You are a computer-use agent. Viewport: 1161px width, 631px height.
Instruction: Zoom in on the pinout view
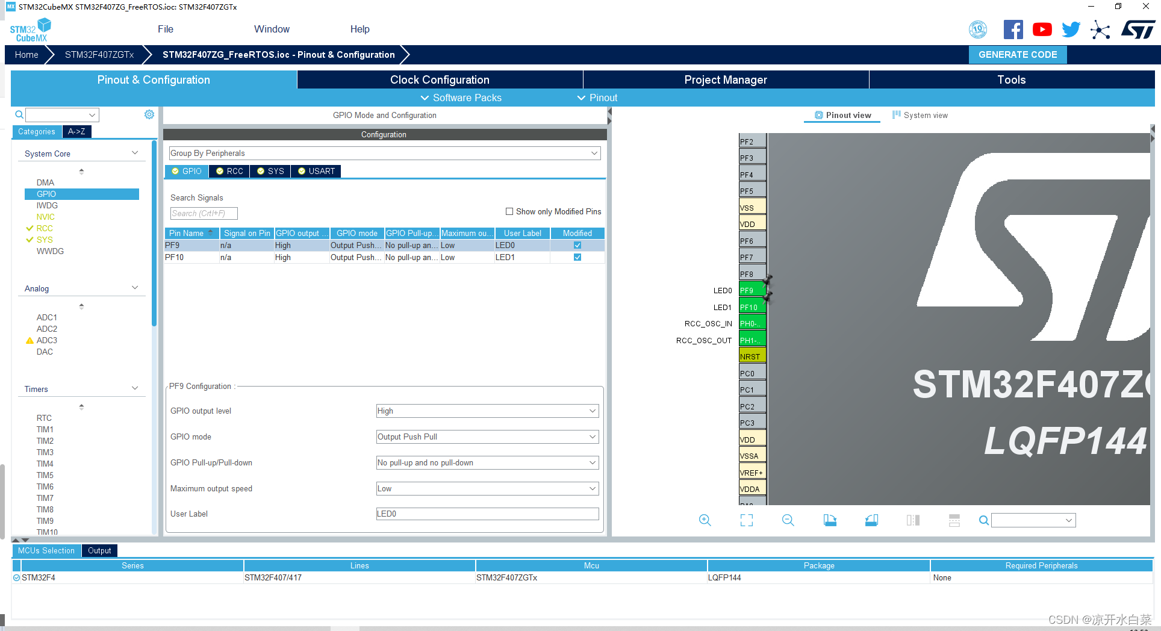click(x=705, y=520)
